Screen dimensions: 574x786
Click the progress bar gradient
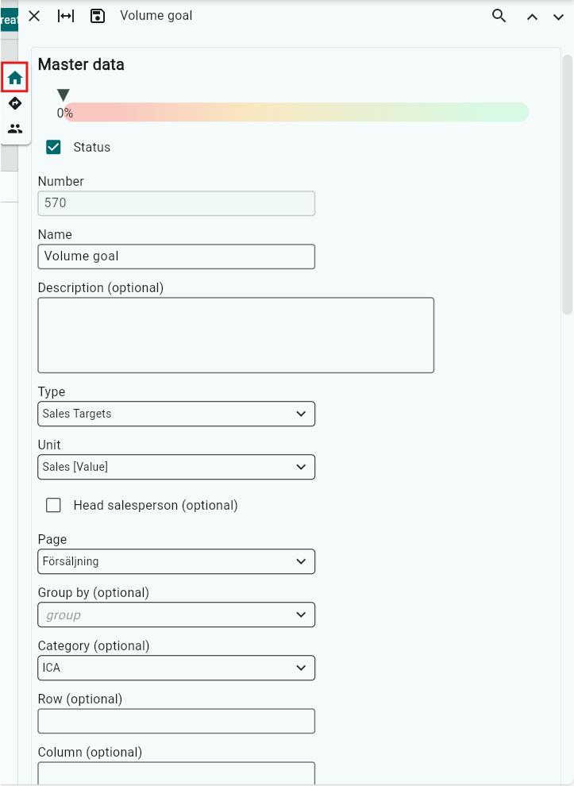[x=296, y=112]
